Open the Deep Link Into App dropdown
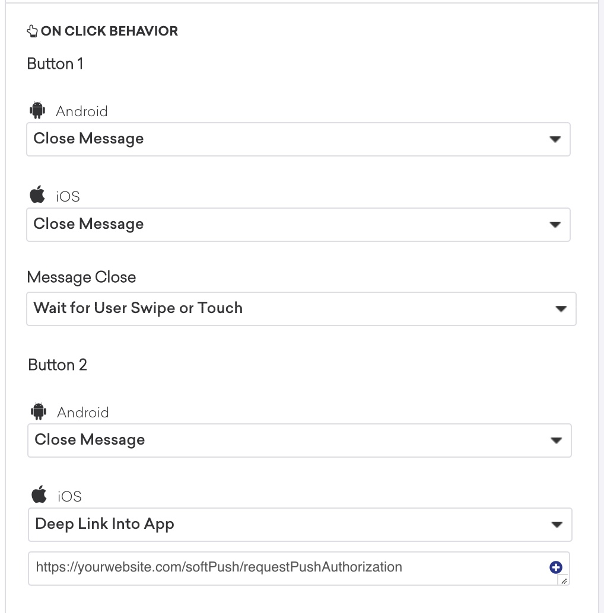Image resolution: width=604 pixels, height=613 pixels. click(x=300, y=525)
